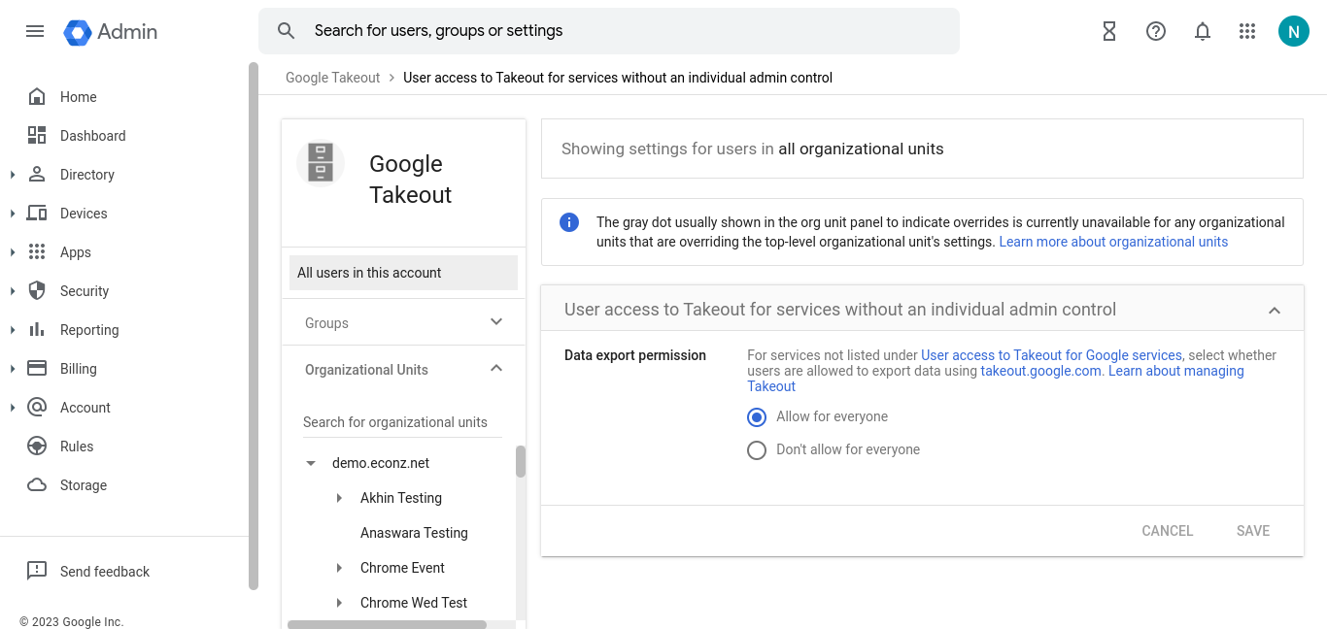Select Anaswara Testing org unit
Image resolution: width=1327 pixels, height=629 pixels.
point(414,533)
